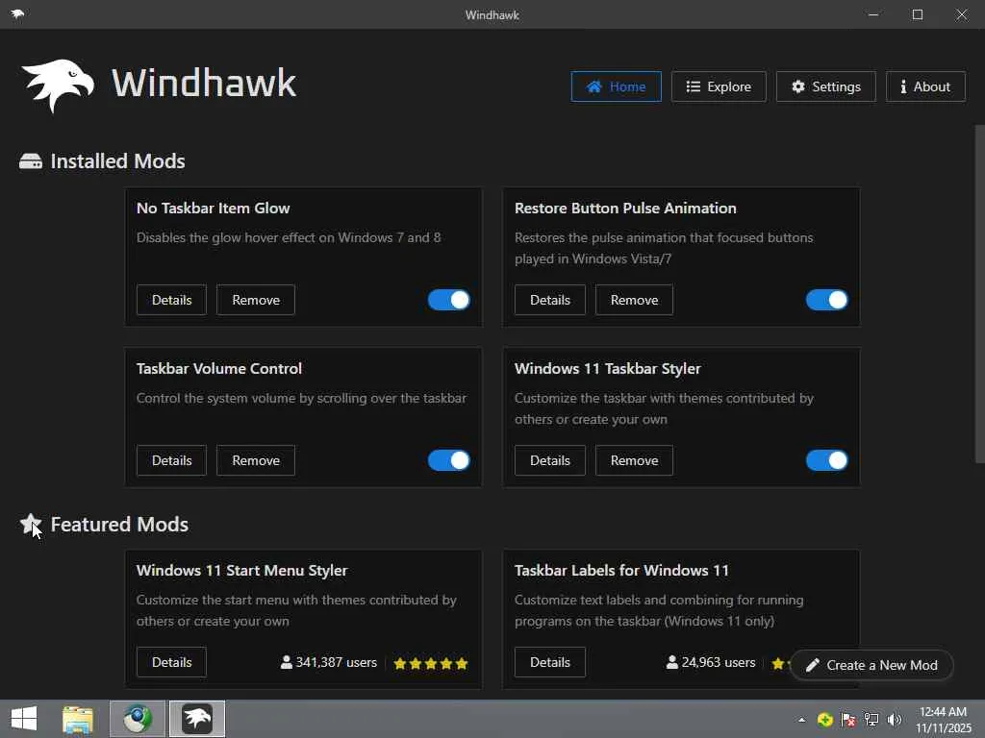The image size is (985, 738).
Task: Show Details for Taskbar Volume Control
Action: 171,460
